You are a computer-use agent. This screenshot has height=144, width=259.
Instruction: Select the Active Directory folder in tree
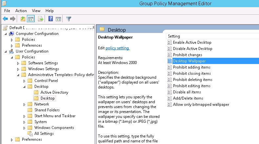[54, 92]
